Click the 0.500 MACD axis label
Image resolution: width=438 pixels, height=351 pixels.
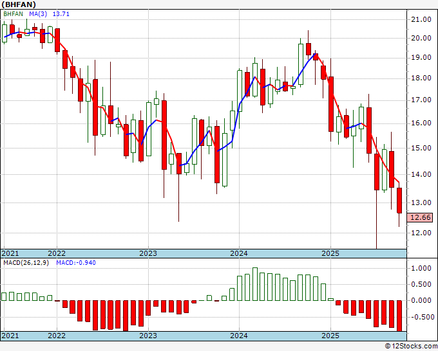(421, 285)
